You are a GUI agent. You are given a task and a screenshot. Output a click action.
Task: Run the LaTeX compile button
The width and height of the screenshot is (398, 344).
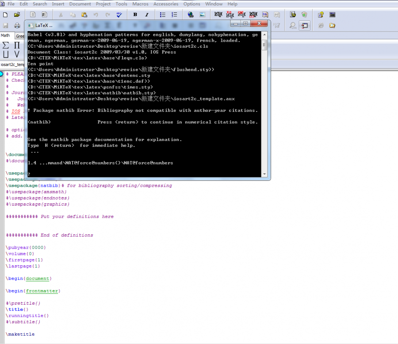[218, 15]
